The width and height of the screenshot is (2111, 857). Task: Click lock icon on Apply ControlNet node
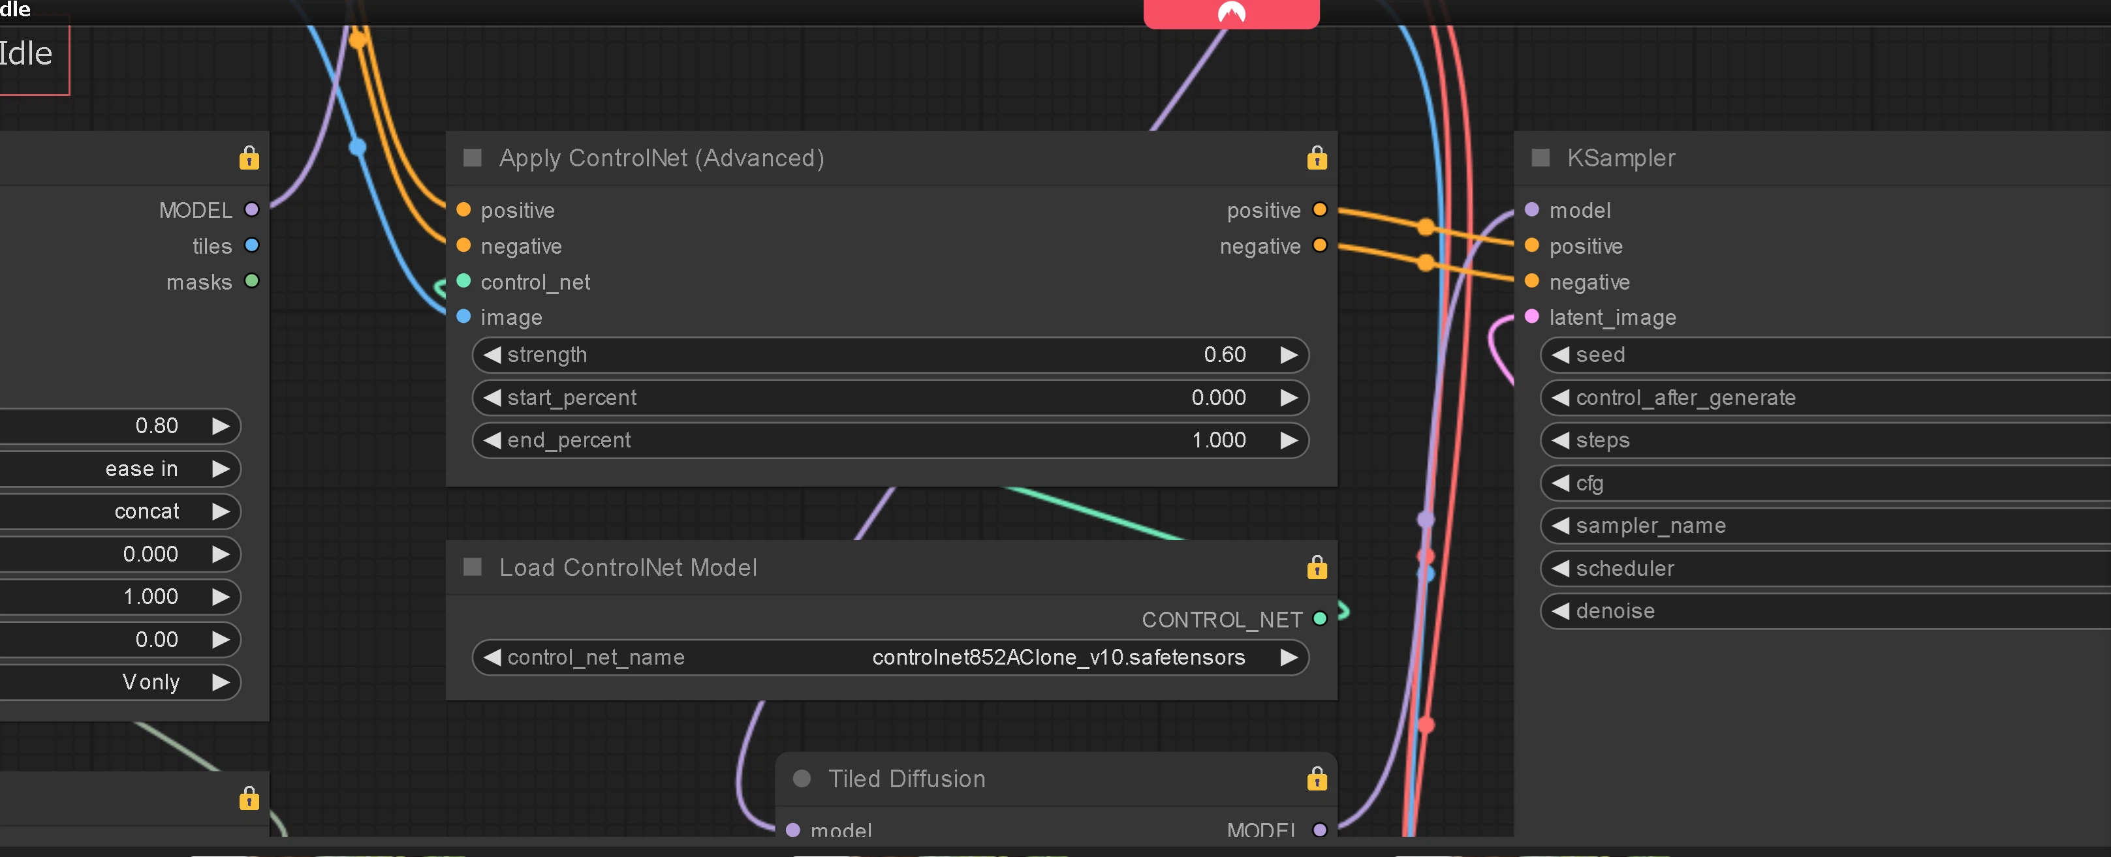pos(1317,157)
